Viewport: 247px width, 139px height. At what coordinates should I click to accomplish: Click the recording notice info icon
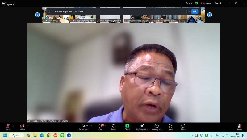click(x=188, y=11)
